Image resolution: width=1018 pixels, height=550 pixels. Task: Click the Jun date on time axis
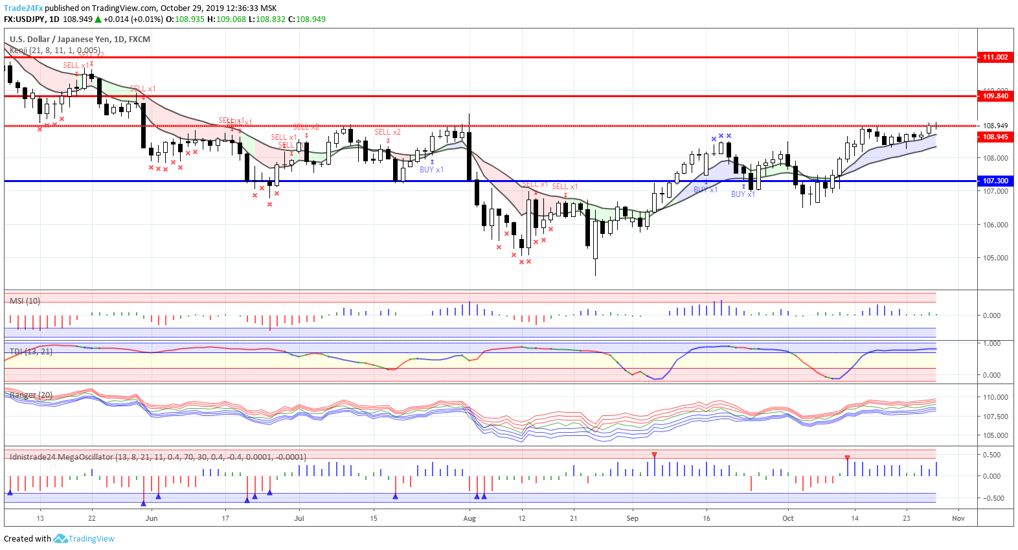(152, 518)
